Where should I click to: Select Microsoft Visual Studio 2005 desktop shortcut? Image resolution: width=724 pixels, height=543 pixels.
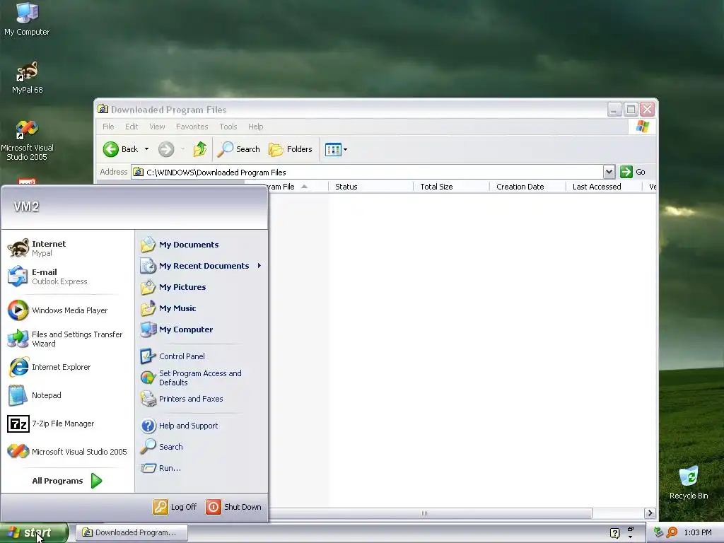coord(27,141)
